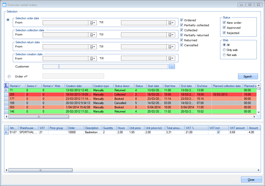Select the Only web radio button
Screen dimensions: 265x186
(224, 50)
